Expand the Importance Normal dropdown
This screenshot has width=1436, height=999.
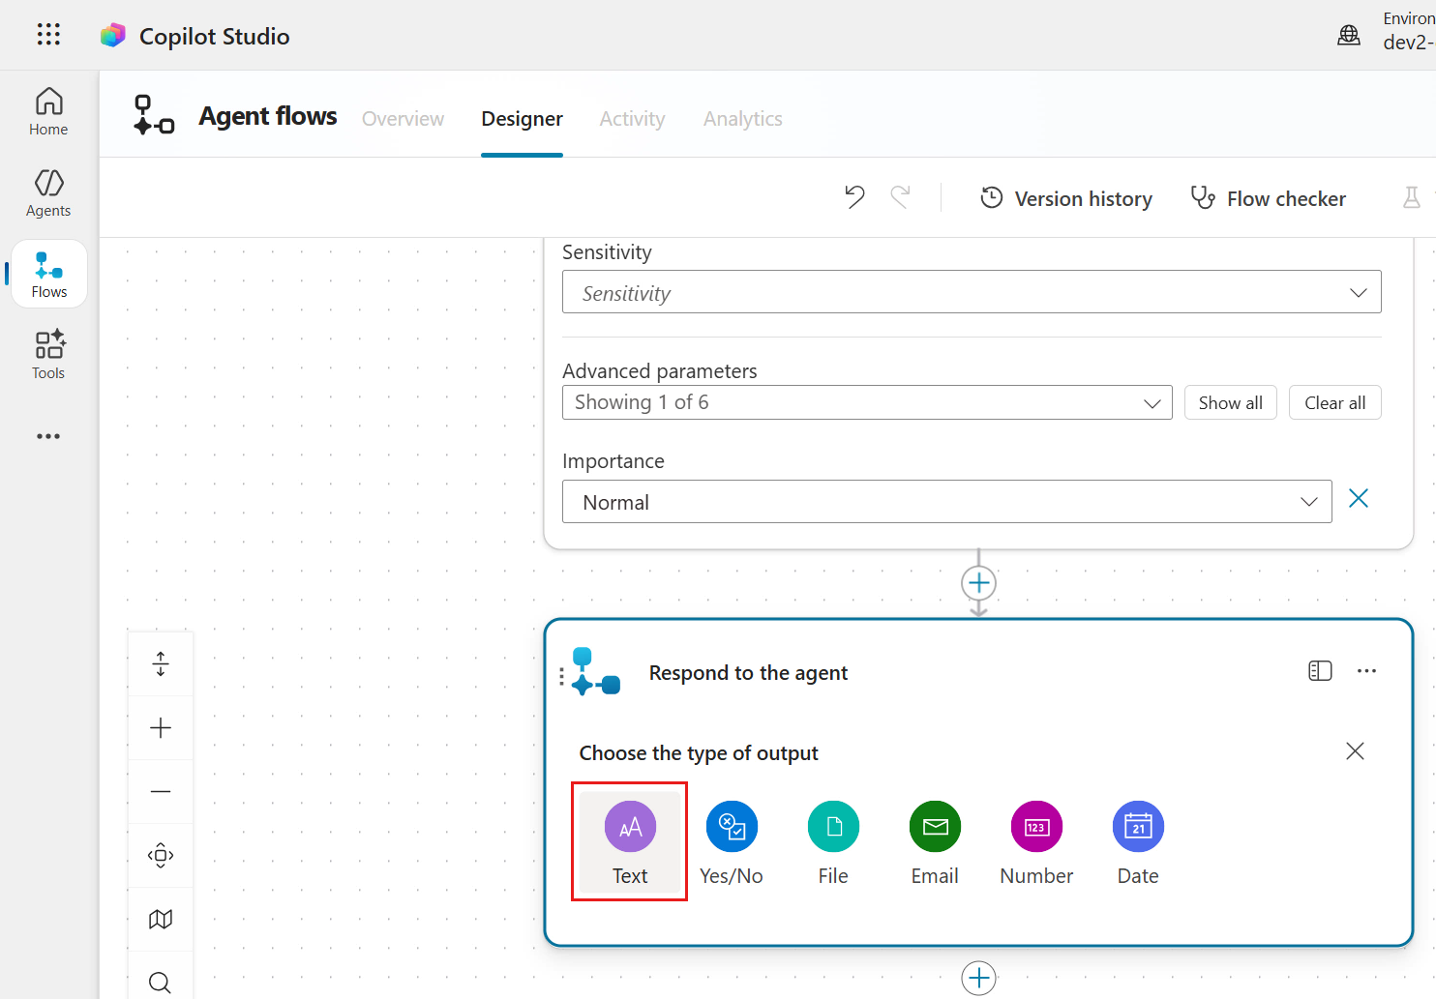pos(946,502)
